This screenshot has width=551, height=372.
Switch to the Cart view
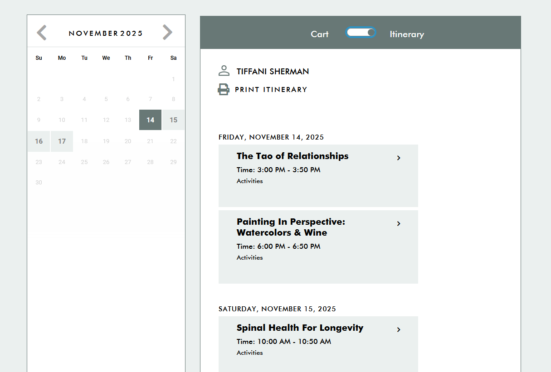click(x=320, y=34)
